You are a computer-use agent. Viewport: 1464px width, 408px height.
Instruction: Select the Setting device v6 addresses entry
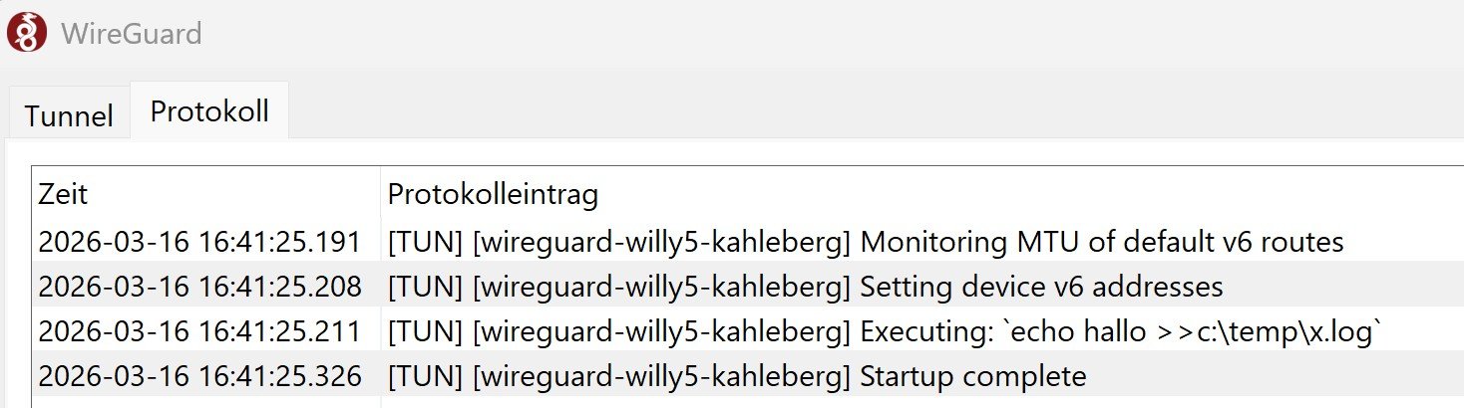pos(1040,288)
